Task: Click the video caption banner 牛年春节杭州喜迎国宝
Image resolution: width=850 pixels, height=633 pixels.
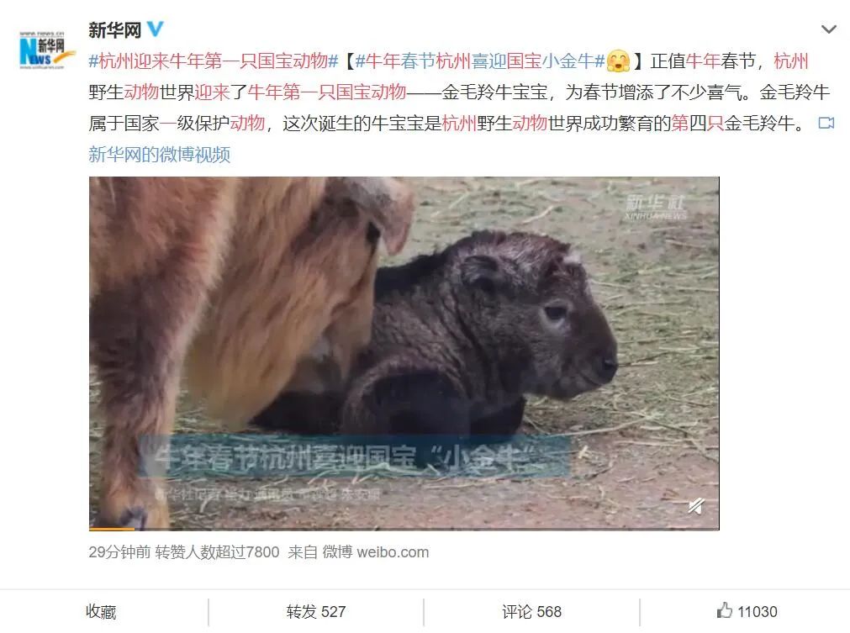Action: click(353, 456)
